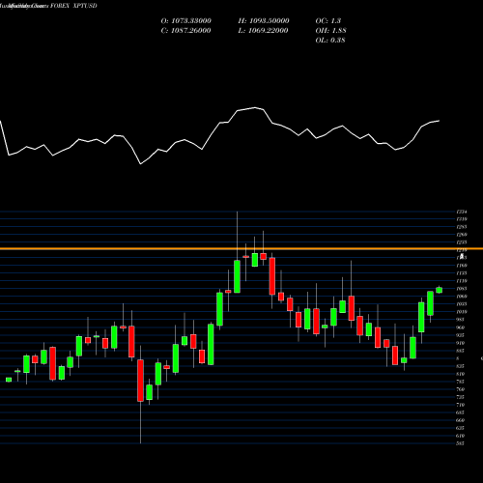Click the price axis label 1093

pyautogui.click(x=462, y=289)
